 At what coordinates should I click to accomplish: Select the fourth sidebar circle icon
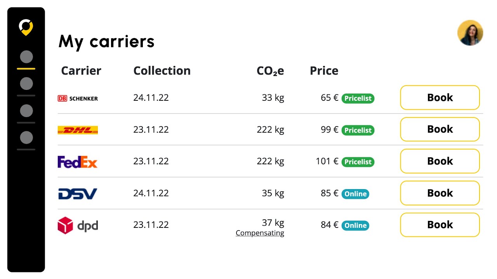pos(26,138)
